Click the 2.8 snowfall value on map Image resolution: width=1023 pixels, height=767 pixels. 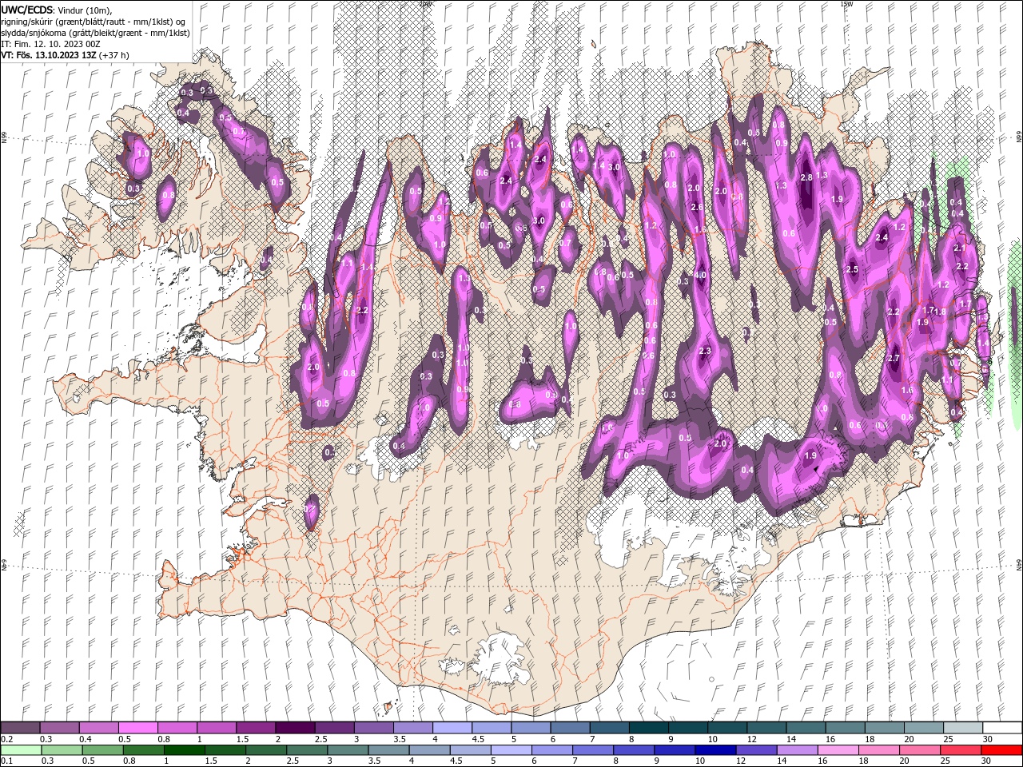(x=806, y=177)
